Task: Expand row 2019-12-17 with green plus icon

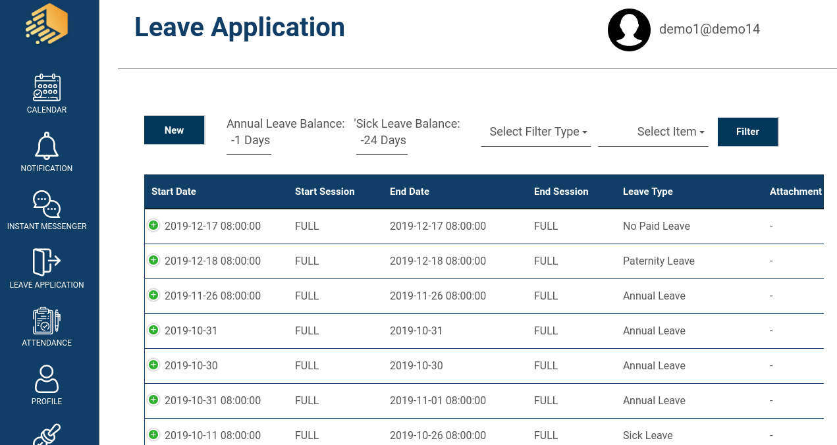Action: point(153,225)
